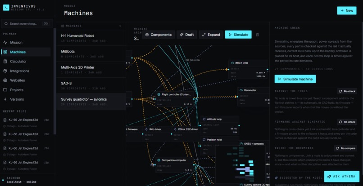
Task: Re-check Against the Tools section
Action: click(347, 91)
